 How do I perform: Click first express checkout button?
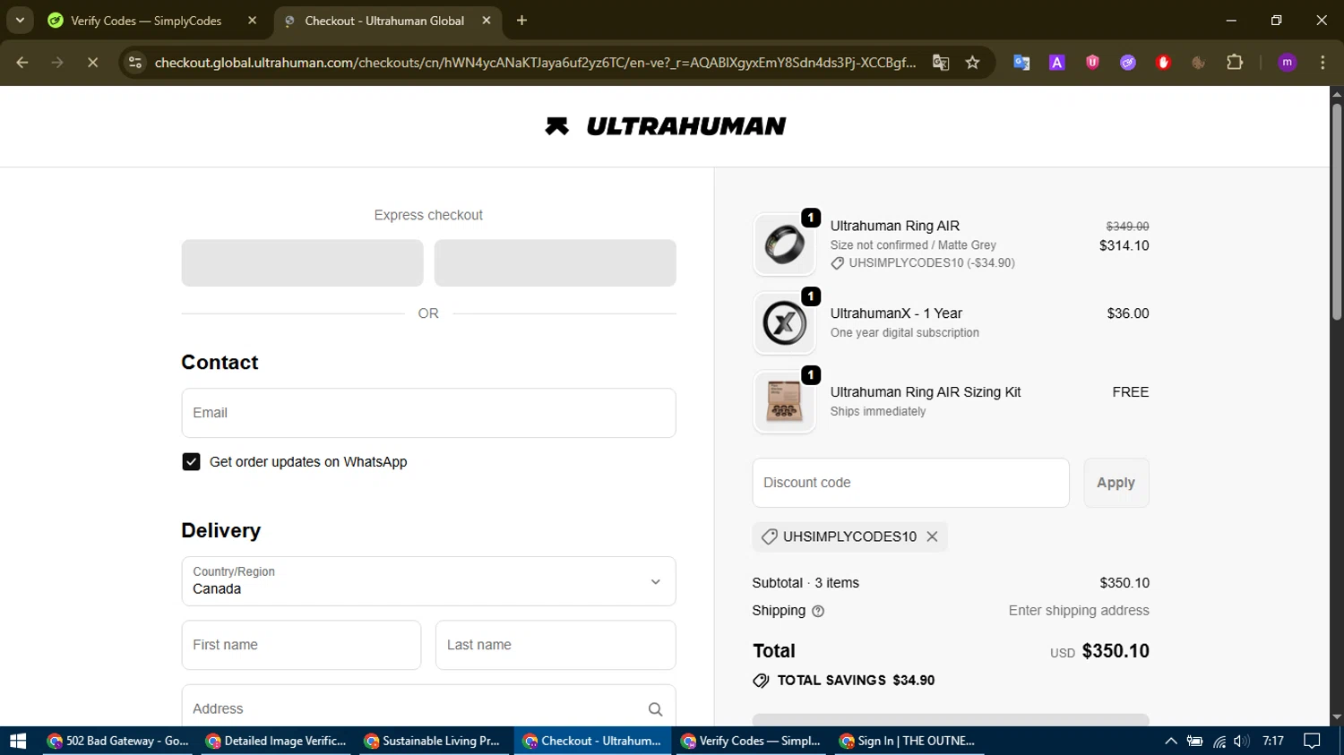click(x=302, y=263)
